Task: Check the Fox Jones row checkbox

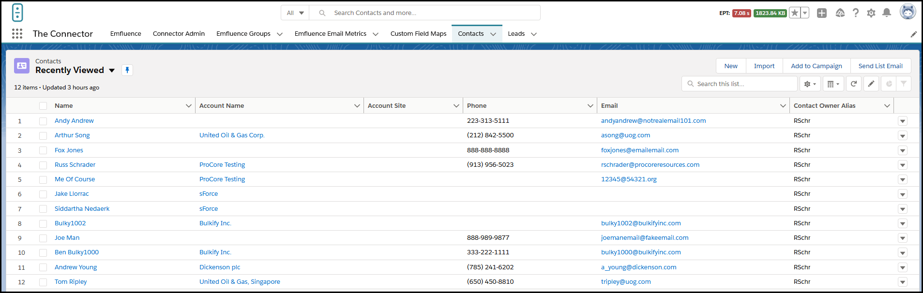Action: coord(43,150)
